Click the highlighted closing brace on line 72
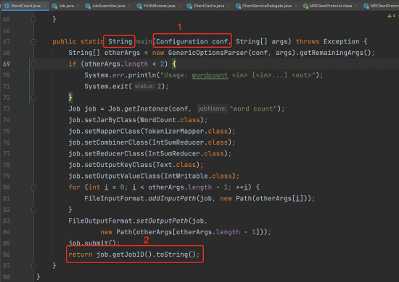Viewport: 399px width, 282px height. 70,98
